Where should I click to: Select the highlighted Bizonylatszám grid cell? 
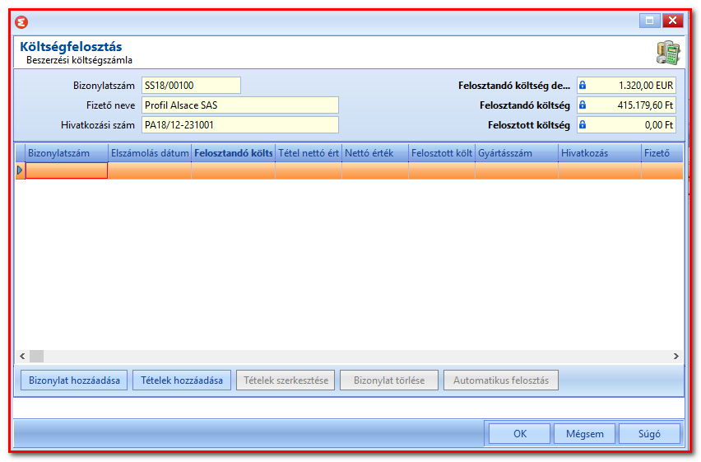[67, 170]
